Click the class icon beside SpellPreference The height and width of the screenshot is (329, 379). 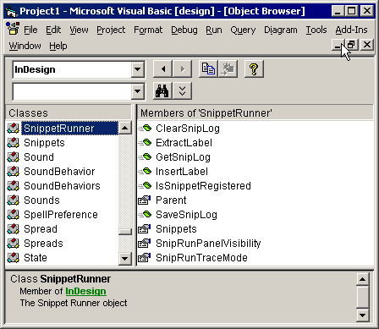13,215
